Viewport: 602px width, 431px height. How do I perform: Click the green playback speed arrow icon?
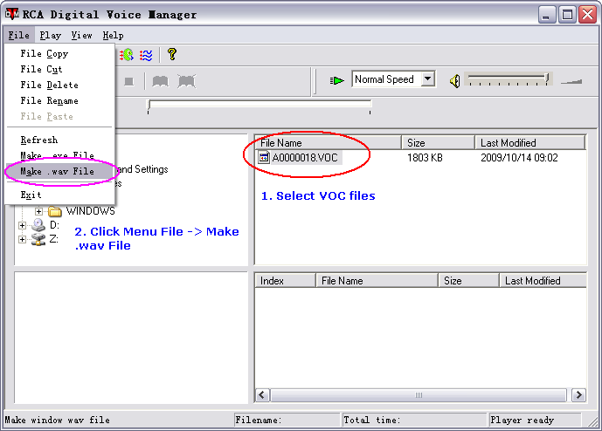(x=336, y=80)
